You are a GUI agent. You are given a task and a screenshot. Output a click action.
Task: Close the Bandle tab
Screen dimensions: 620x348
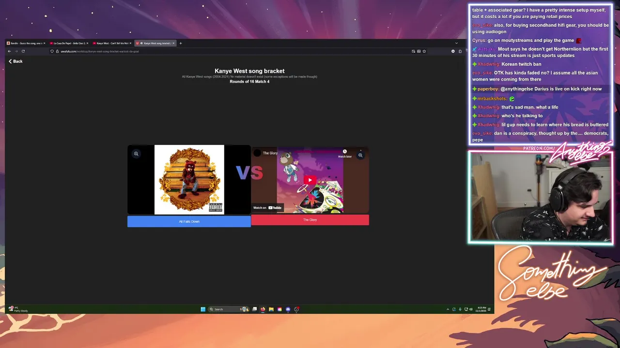[45, 43]
